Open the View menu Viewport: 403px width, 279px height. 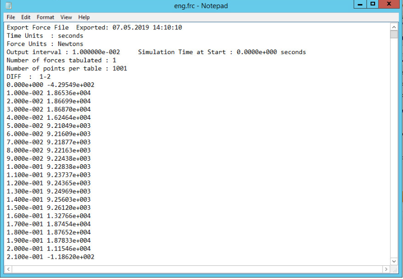[66, 17]
